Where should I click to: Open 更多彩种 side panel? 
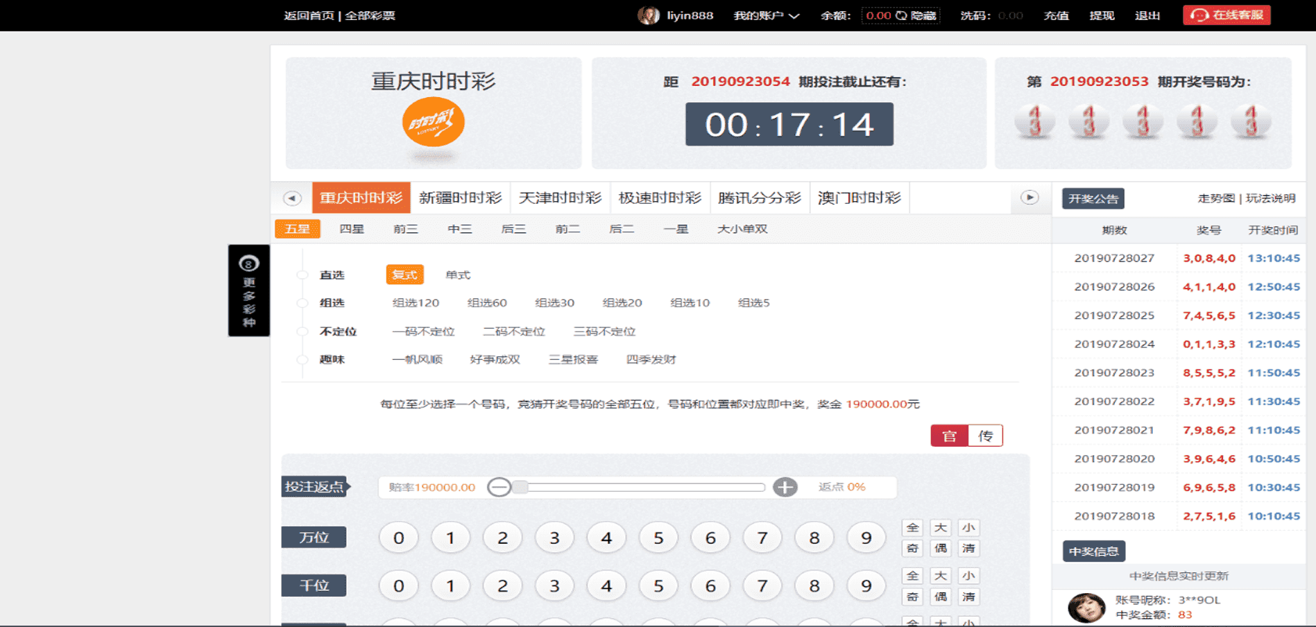[249, 291]
